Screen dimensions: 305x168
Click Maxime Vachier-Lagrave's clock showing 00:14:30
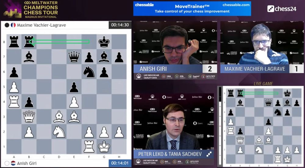point(120,25)
